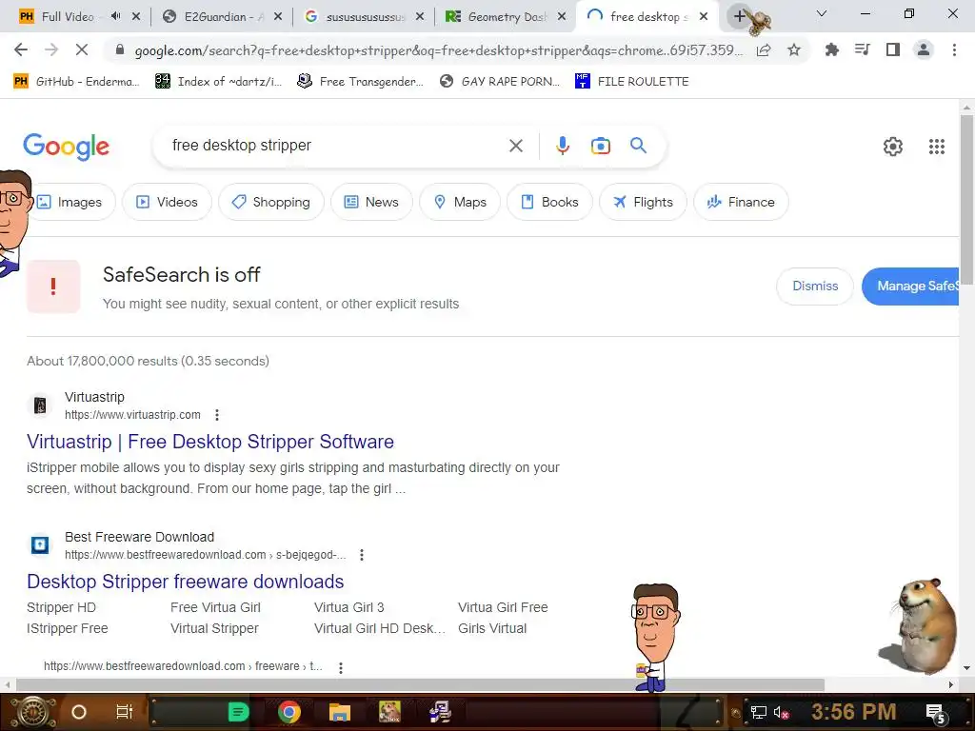Open Cortana circle on taskbar

point(79,712)
